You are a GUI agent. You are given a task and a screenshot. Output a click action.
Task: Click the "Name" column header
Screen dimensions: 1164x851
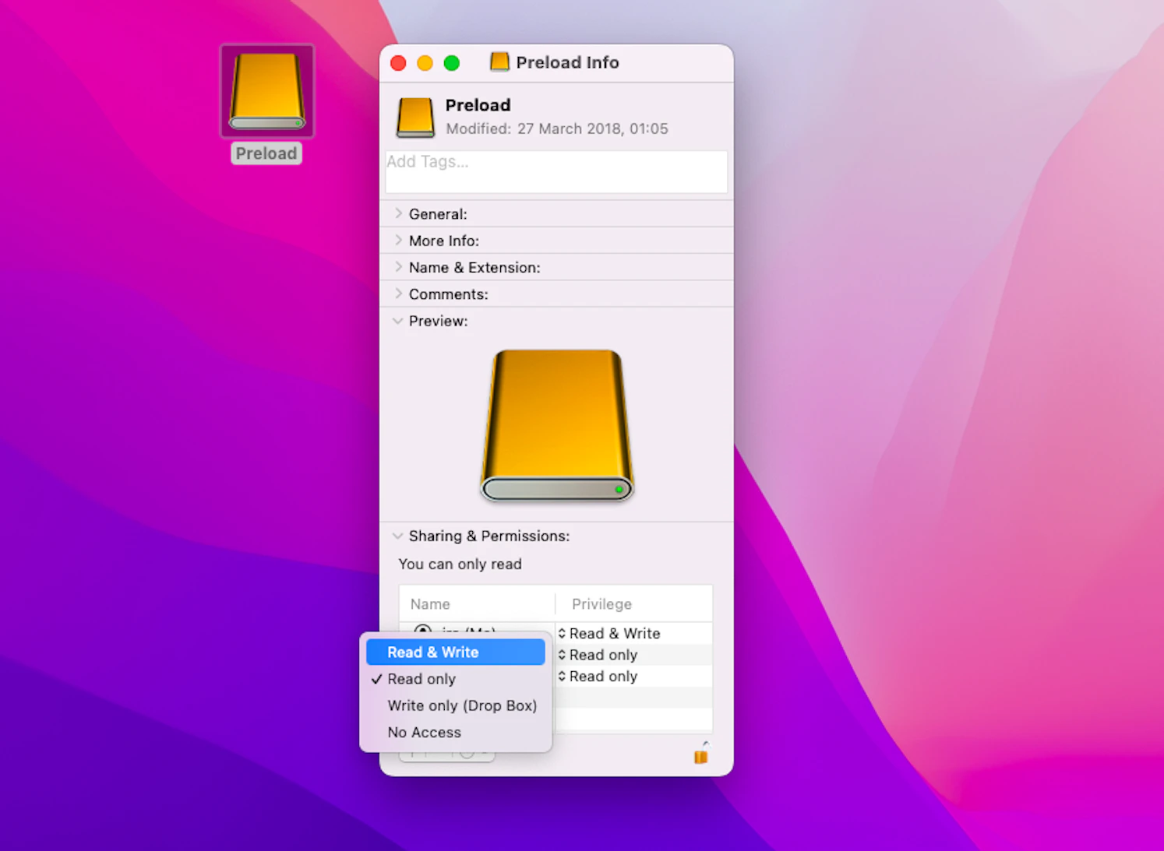pyautogui.click(x=430, y=603)
